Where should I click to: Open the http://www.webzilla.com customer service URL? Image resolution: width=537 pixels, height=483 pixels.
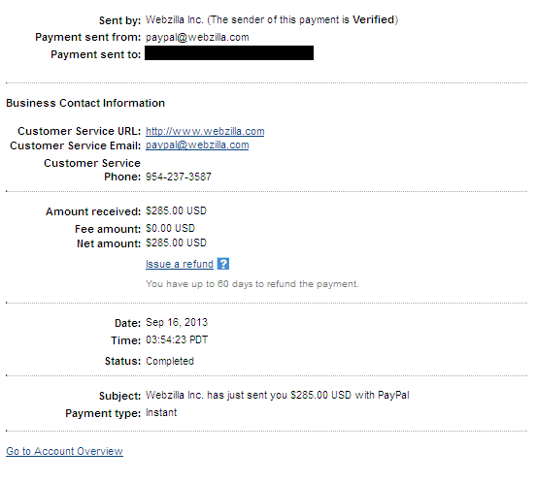[205, 131]
